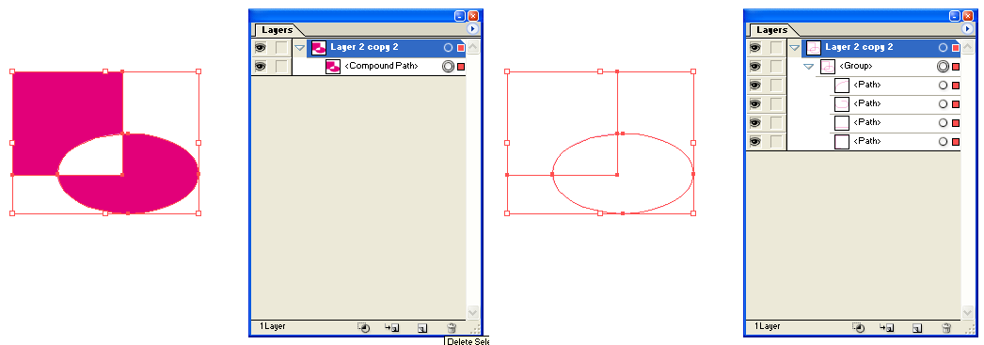Click target circle of the Group row
The height and width of the screenshot is (345, 984).
[x=943, y=67]
